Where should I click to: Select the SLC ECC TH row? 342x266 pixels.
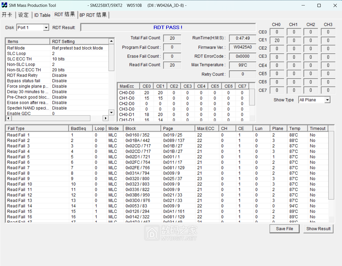point(57,59)
